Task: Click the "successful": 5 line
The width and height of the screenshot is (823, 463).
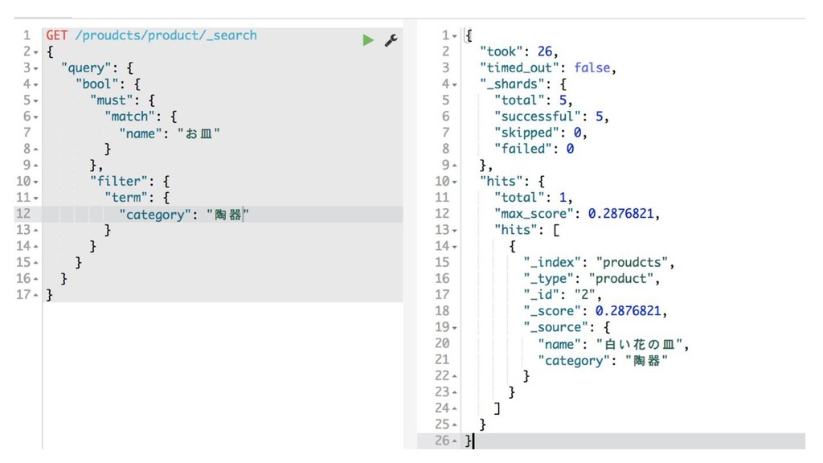Action: (x=551, y=117)
